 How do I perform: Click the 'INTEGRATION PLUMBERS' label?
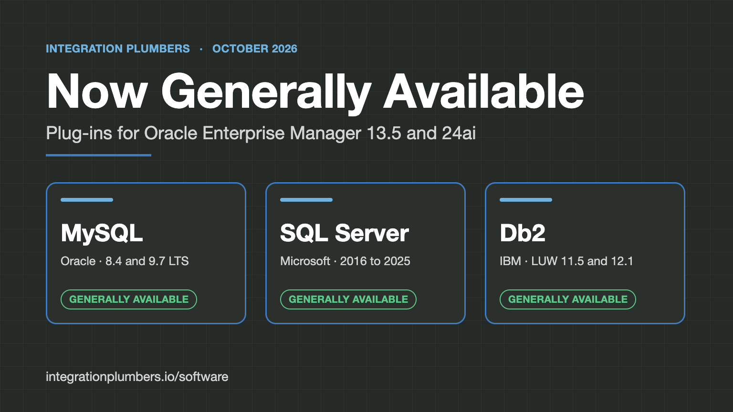118,49
